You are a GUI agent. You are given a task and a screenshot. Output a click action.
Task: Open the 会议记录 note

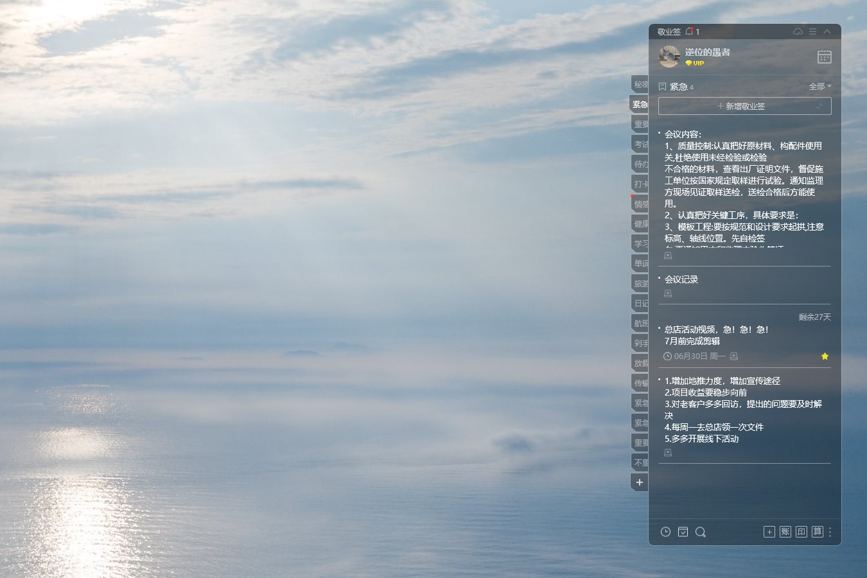pos(681,279)
